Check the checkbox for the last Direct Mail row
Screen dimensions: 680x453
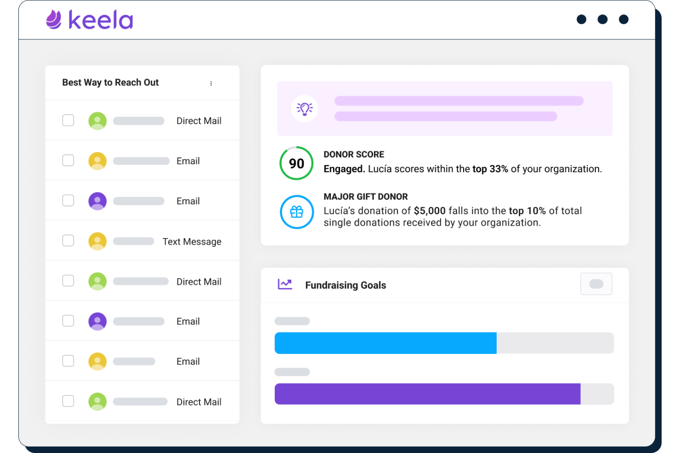click(x=68, y=401)
